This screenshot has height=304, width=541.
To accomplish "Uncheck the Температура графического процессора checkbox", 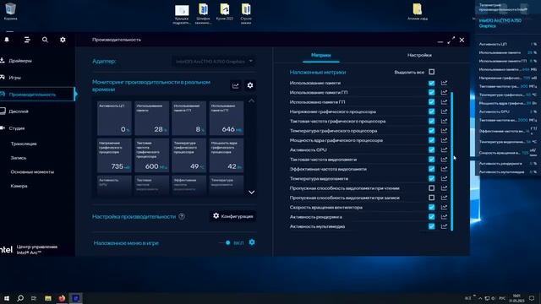I will pyautogui.click(x=431, y=131).
